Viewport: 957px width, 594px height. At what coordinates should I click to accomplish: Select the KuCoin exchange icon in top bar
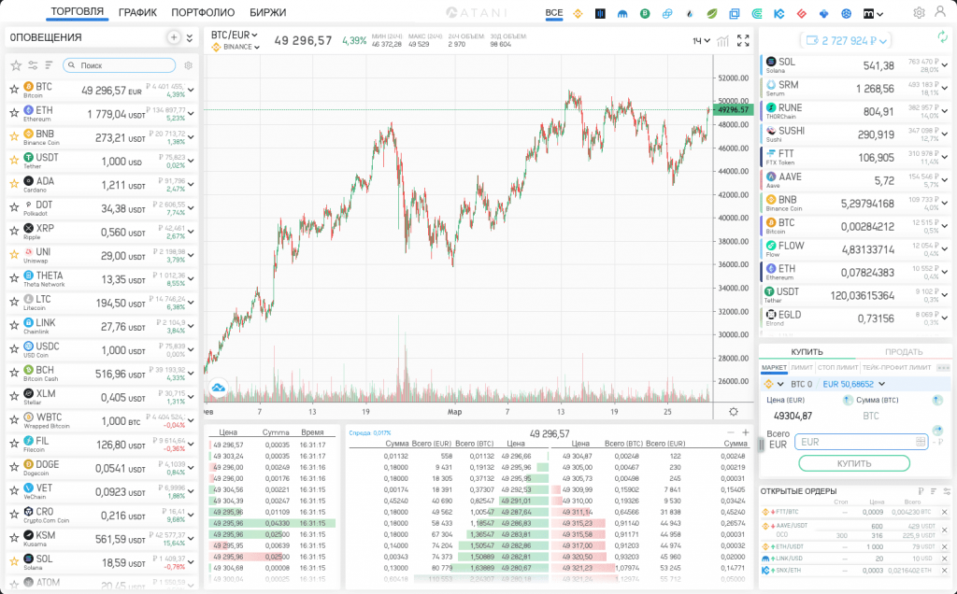pyautogui.click(x=779, y=13)
